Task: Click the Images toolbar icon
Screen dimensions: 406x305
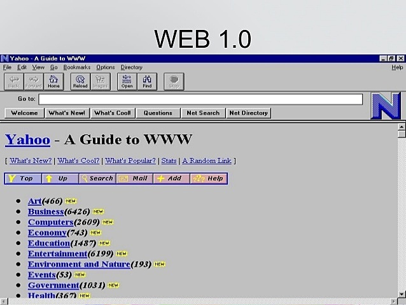Action: [x=101, y=82]
